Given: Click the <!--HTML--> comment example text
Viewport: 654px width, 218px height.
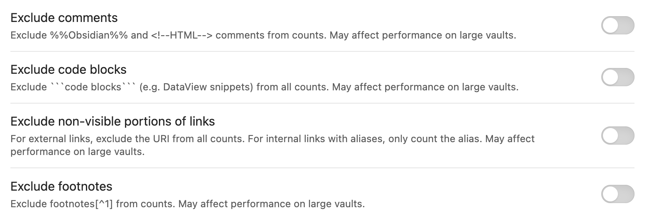Looking at the screenshot, I should click(x=182, y=35).
